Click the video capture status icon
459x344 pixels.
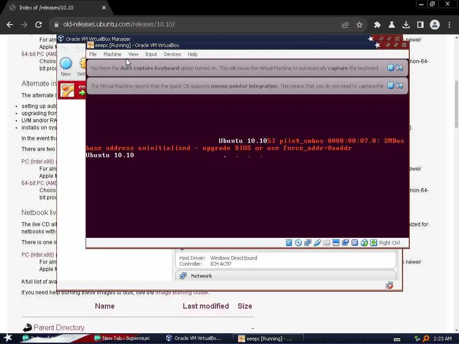pos(346,243)
